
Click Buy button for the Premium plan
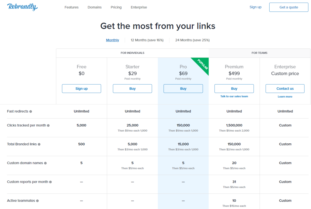(x=234, y=89)
